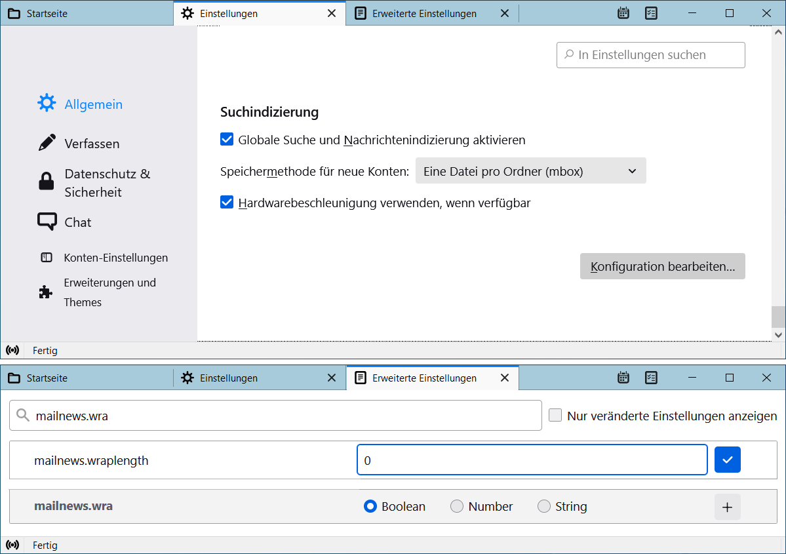
Task: Select Datenschutz & Sicherheit lock icon
Action: pyautogui.click(x=47, y=182)
